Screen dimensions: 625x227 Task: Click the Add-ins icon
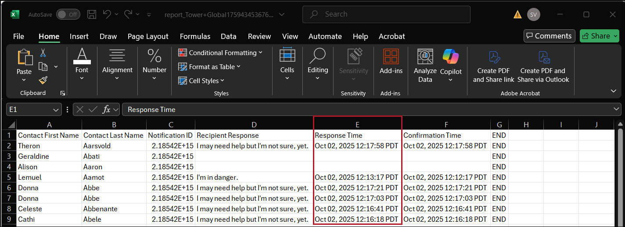point(391,62)
